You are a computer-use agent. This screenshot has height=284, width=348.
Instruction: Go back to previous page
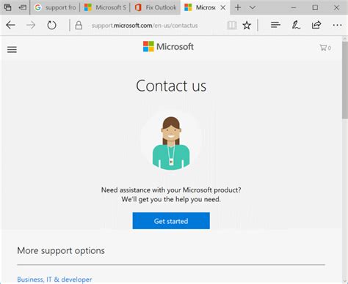11,25
